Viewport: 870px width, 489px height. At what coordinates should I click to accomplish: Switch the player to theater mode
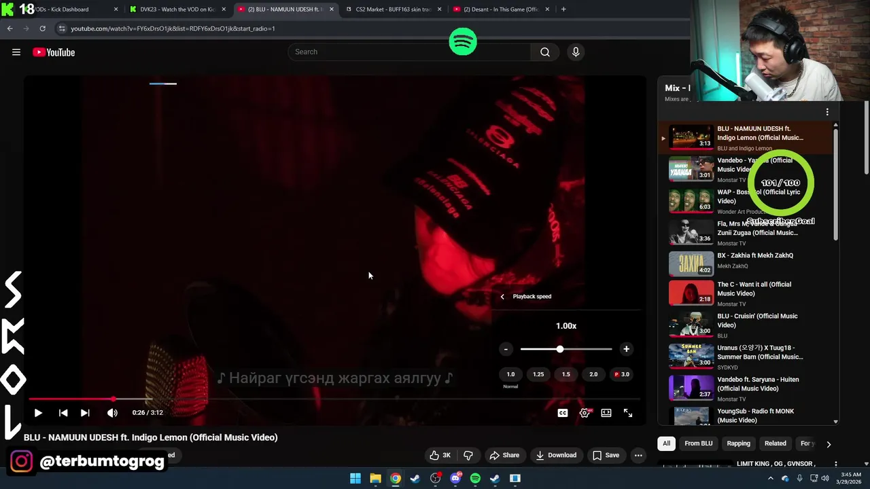pos(606,413)
